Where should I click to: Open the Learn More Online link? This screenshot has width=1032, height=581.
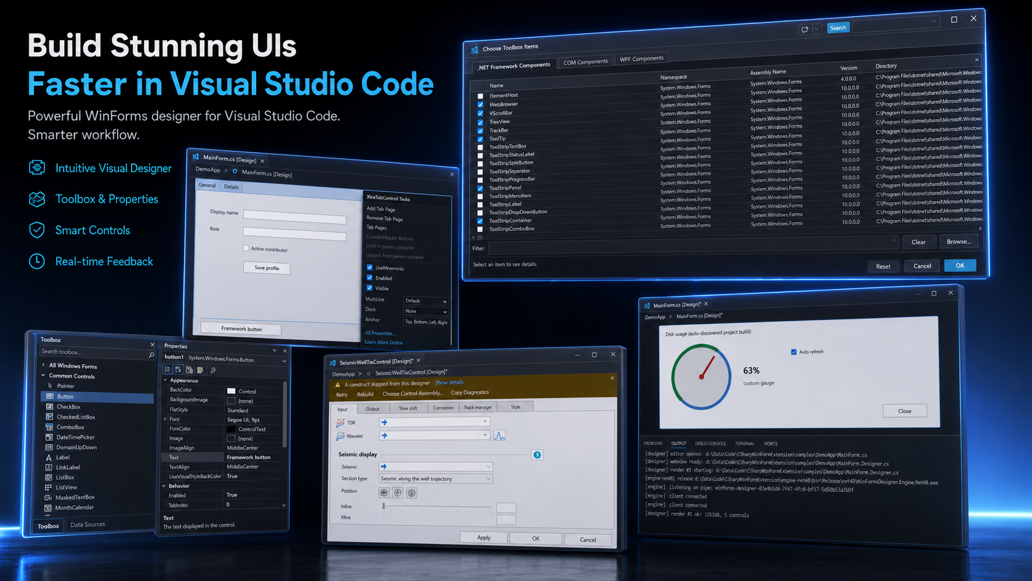click(x=383, y=342)
